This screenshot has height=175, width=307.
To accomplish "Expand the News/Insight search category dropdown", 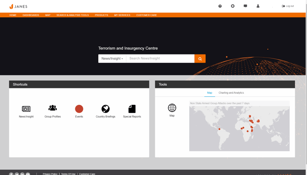I will coord(112,58).
